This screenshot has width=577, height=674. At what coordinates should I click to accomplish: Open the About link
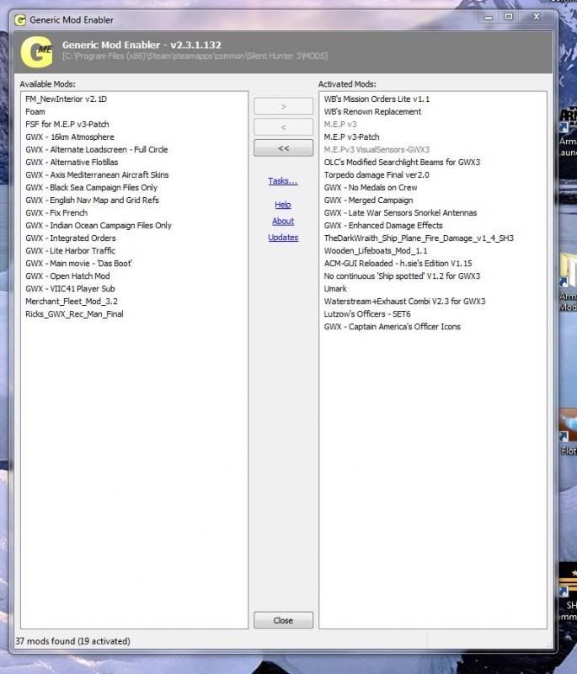283,221
